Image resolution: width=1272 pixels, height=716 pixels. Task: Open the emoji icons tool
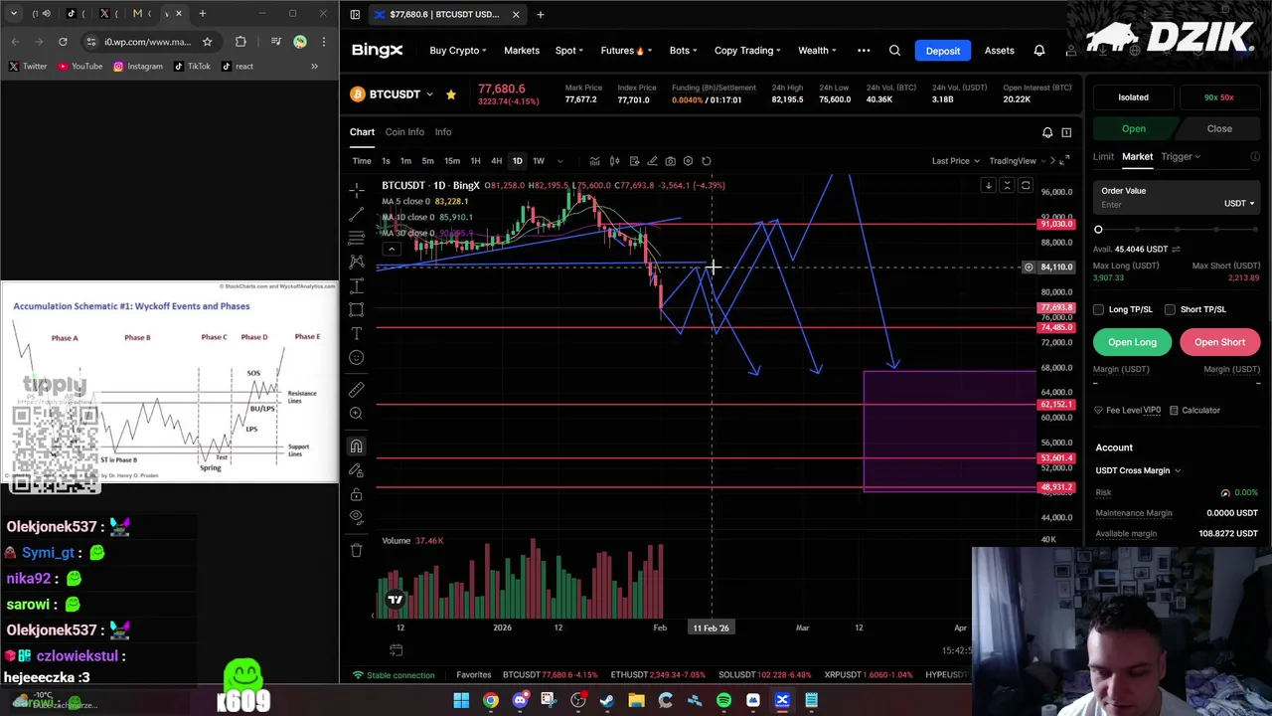click(x=356, y=357)
